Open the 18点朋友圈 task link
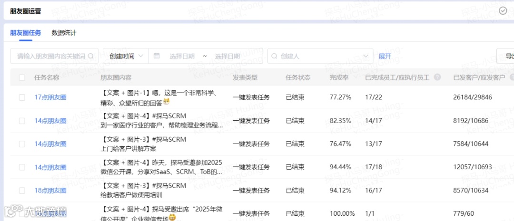This screenshot has width=514, height=221. coord(50,191)
